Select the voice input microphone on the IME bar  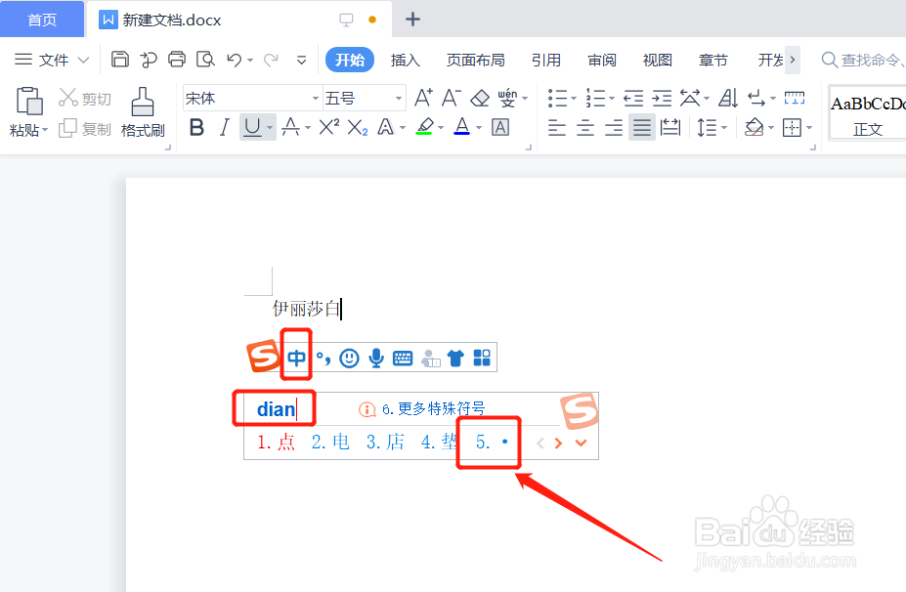point(375,358)
